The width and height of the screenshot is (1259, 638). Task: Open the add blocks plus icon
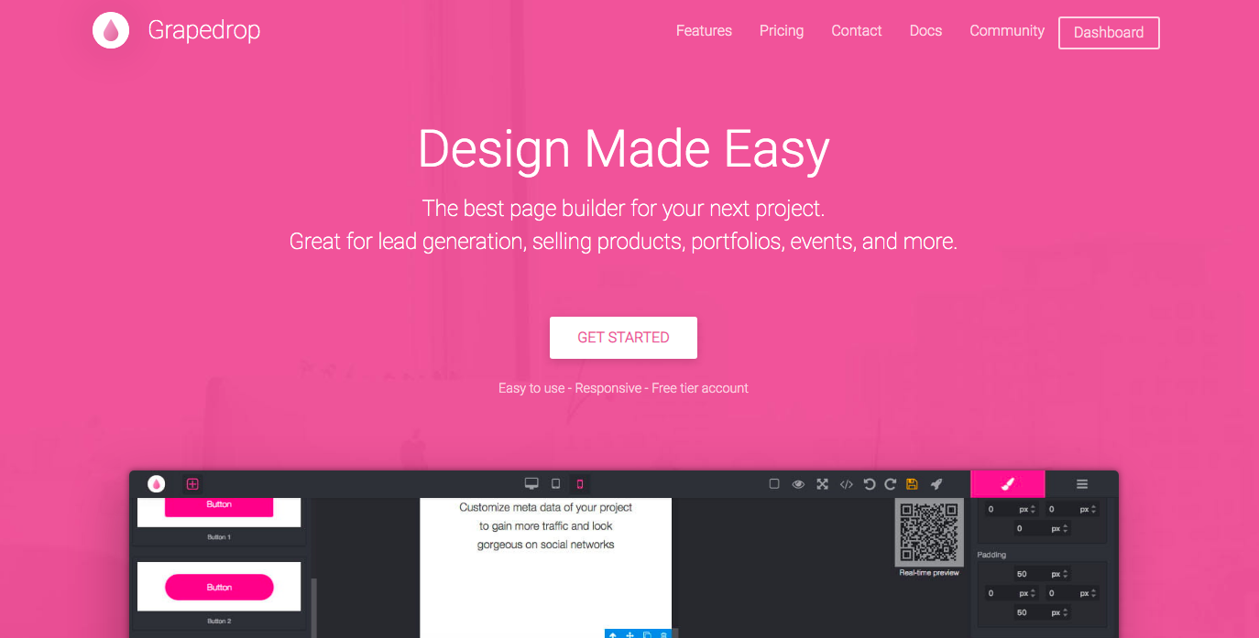click(192, 484)
